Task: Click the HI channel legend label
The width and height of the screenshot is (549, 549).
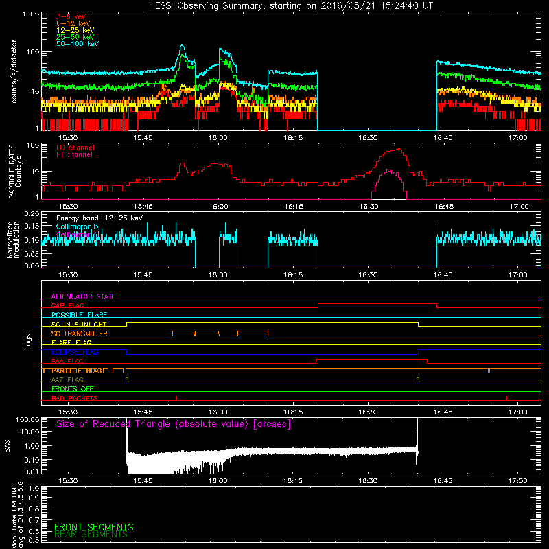Action: coord(74,154)
